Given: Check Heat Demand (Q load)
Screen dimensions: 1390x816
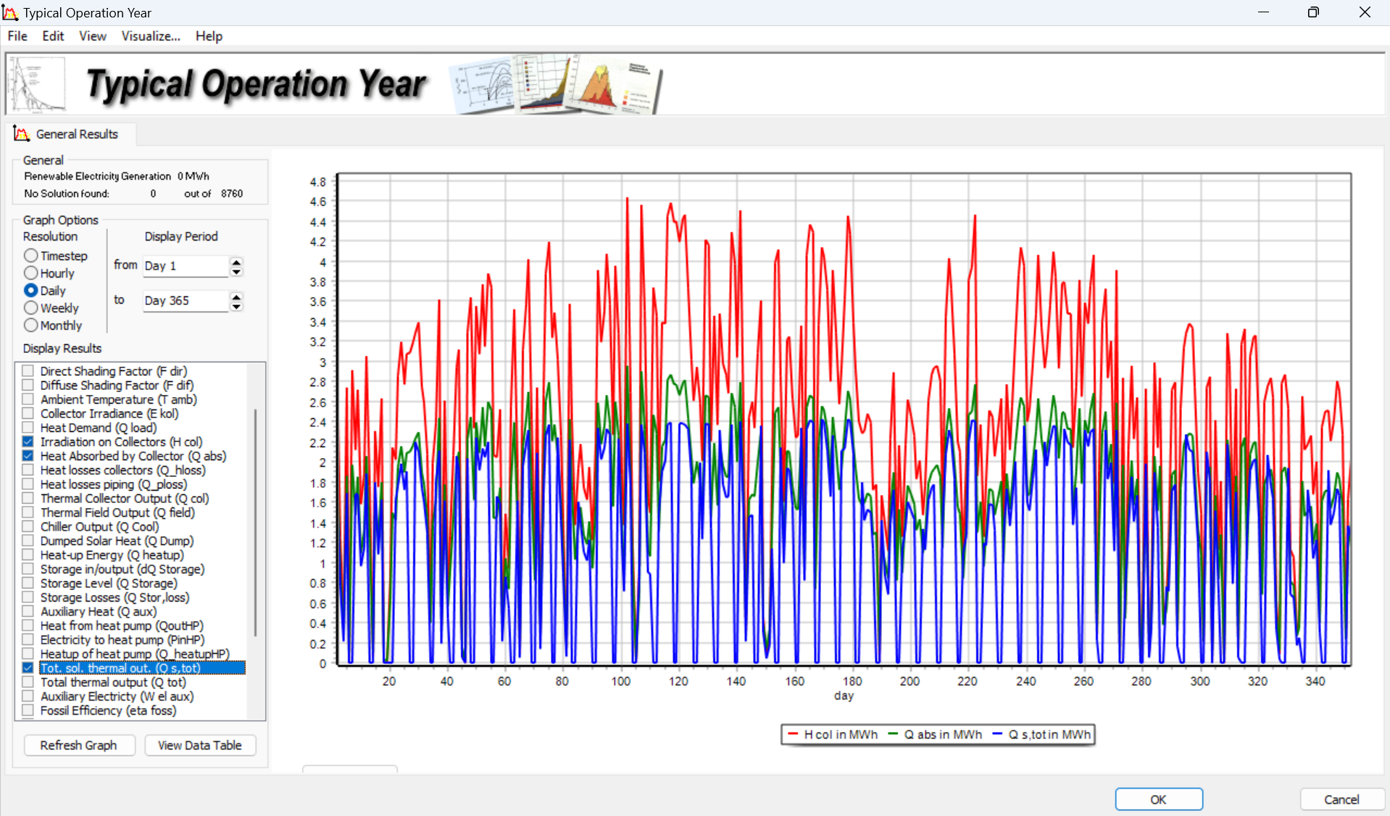Looking at the screenshot, I should 28,428.
